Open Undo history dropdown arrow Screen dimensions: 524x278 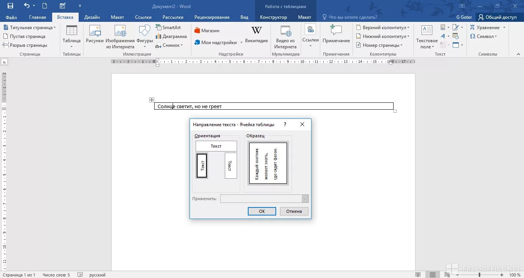pyautogui.click(x=34, y=6)
